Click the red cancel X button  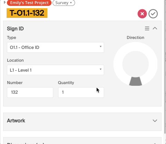coord(142,14)
